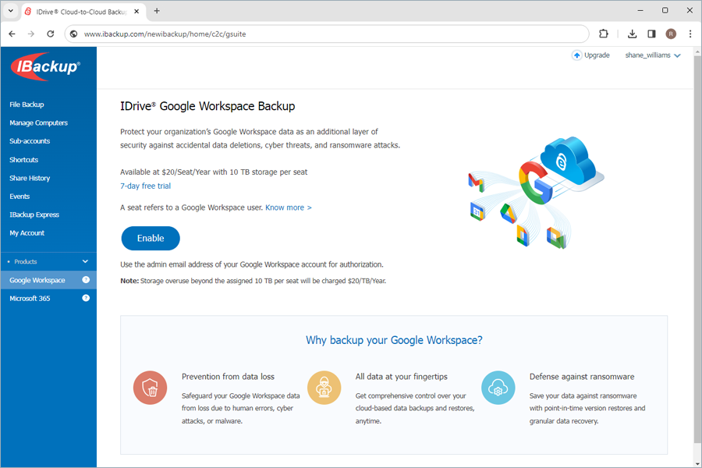Click the Upgrade link
Screen dimensions: 702x468
click(597, 55)
